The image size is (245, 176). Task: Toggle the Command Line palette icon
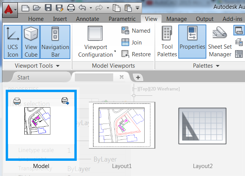coord(239,30)
